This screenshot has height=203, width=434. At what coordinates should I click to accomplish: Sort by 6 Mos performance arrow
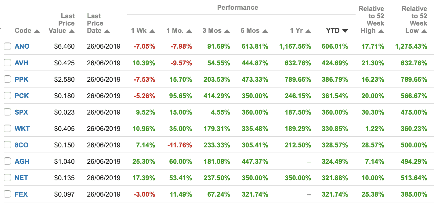pos(265,31)
